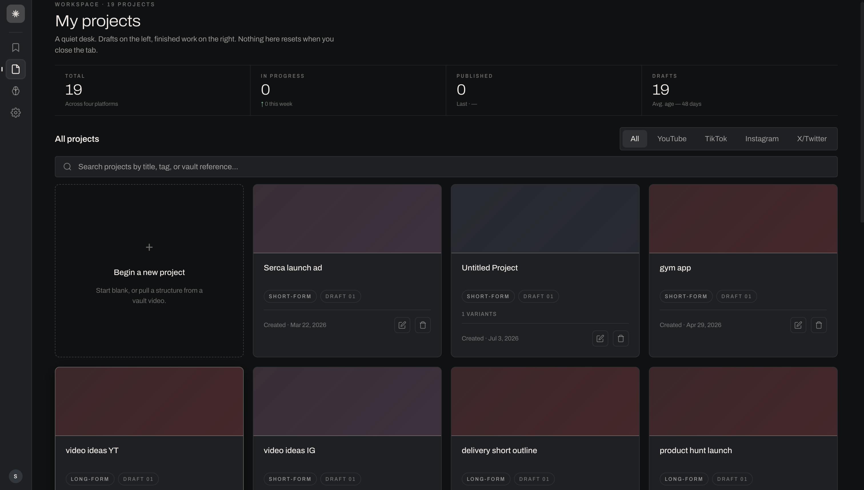This screenshot has height=490, width=864.
Task: Click SHORT-FORM tag on video ideas IG
Action: click(x=290, y=479)
